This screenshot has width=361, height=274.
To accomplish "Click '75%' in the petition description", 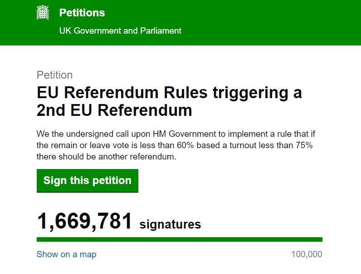I will point(304,145).
